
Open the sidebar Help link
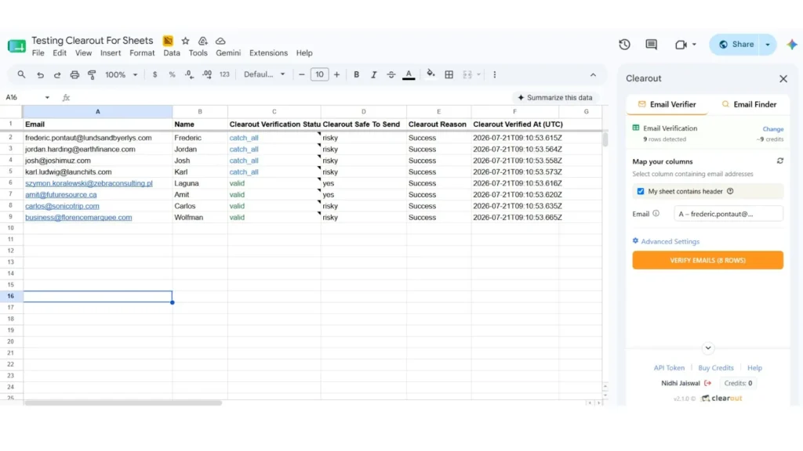[754, 368]
